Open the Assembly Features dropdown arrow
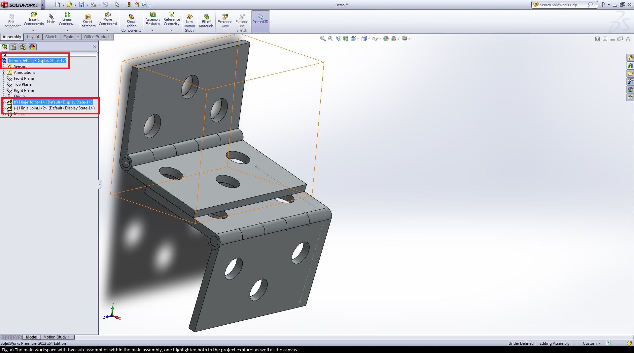The height and width of the screenshot is (353, 634). point(153,31)
